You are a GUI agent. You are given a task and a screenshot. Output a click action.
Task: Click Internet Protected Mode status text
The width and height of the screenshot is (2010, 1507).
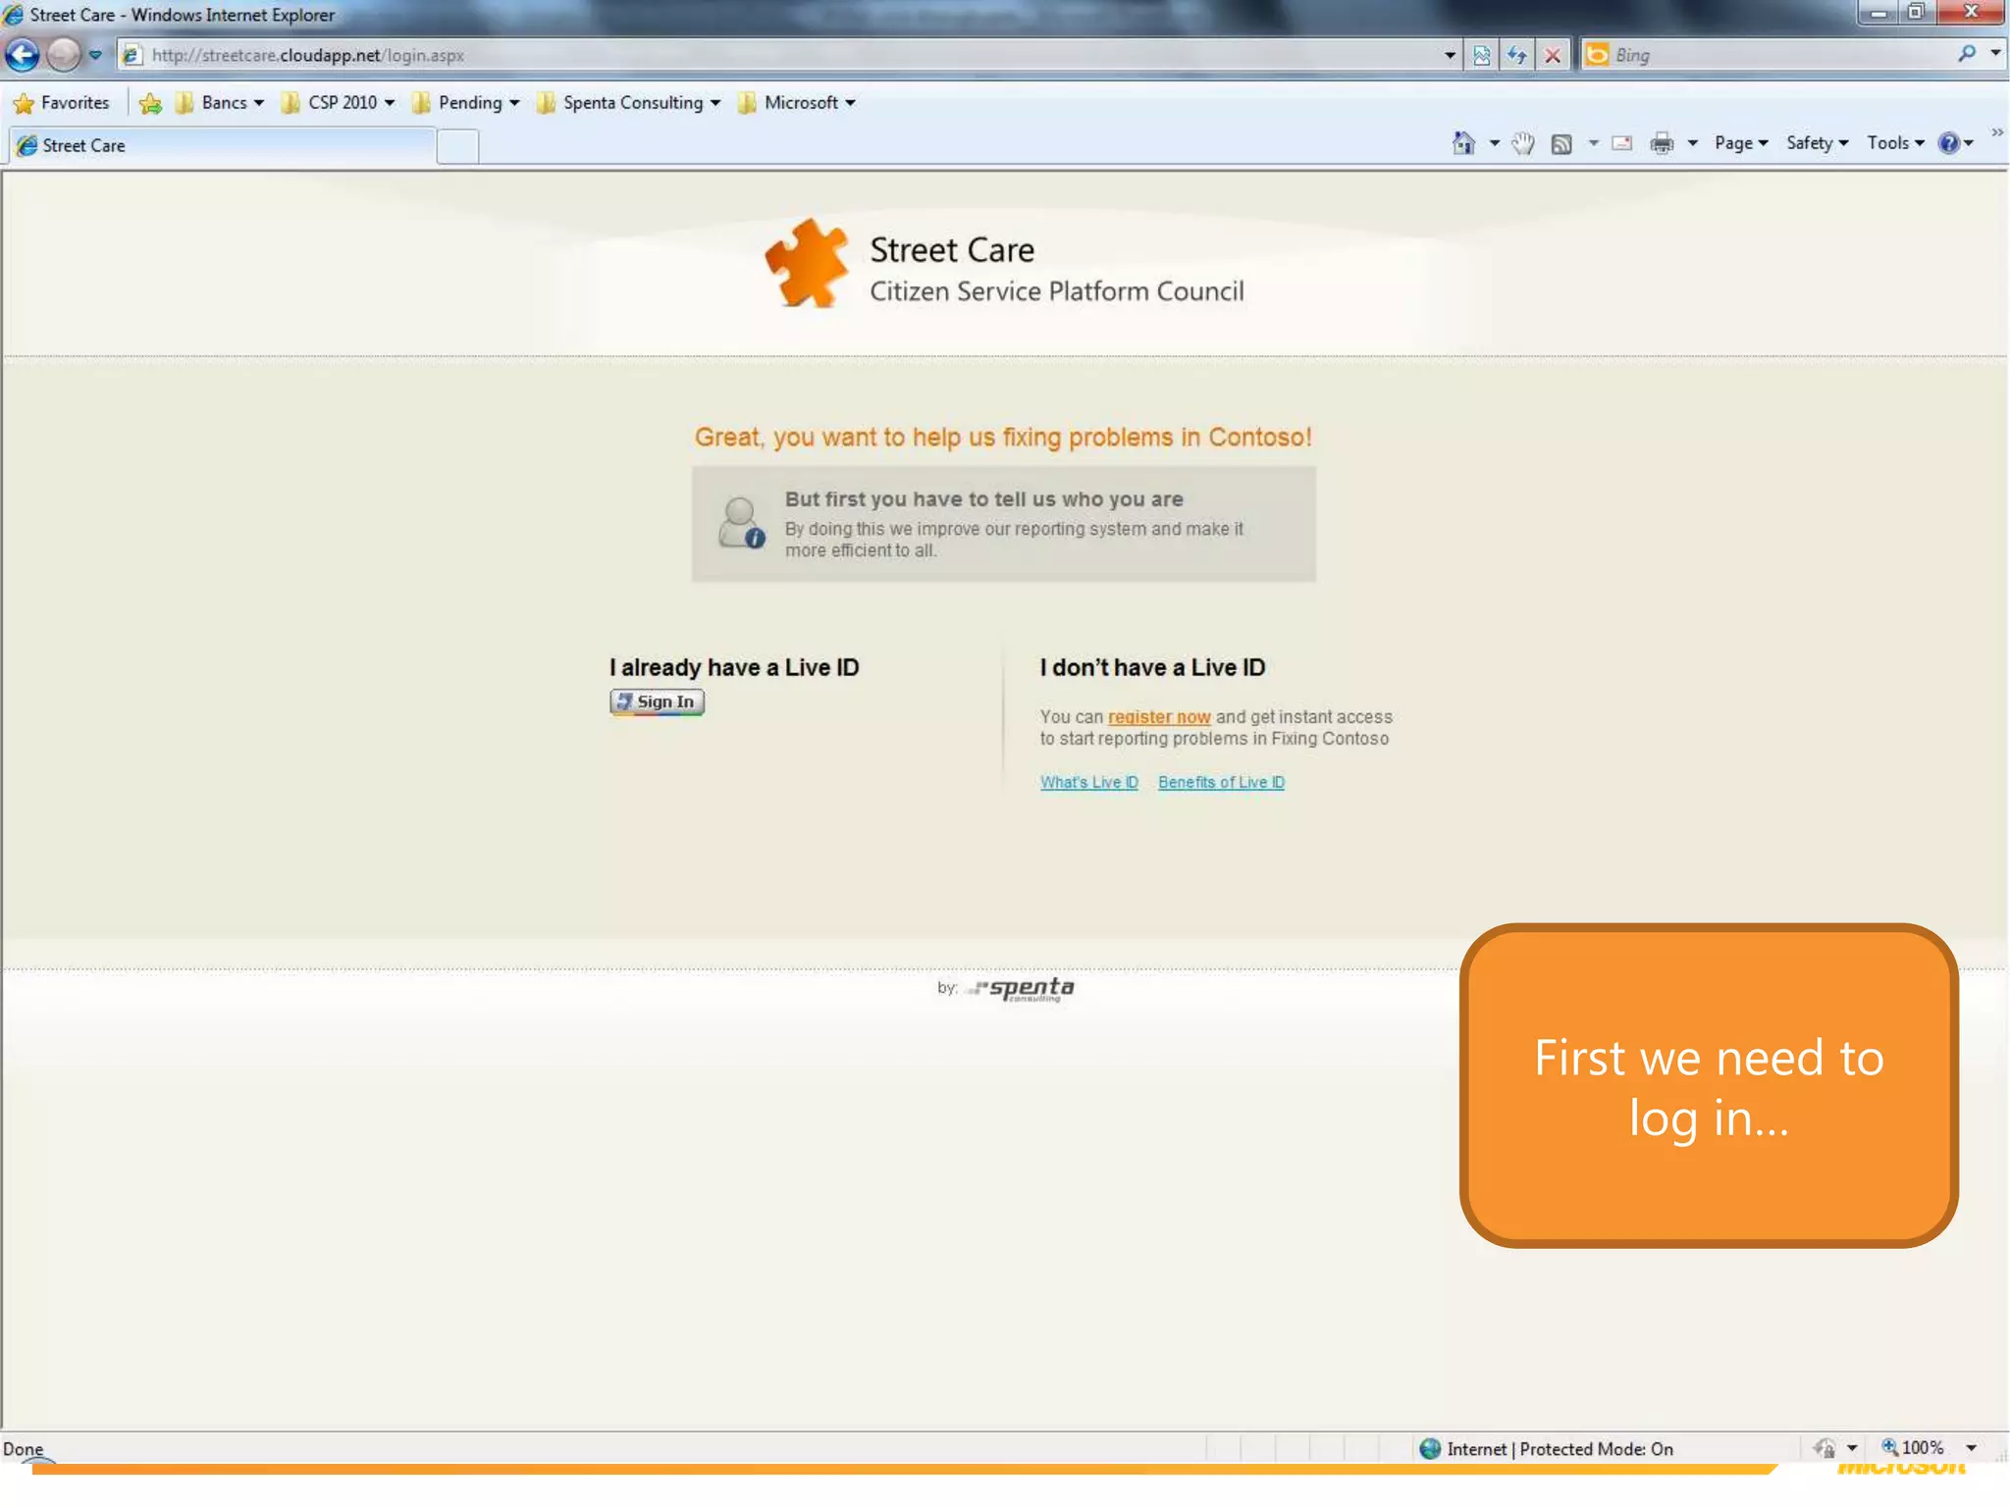[1560, 1449]
